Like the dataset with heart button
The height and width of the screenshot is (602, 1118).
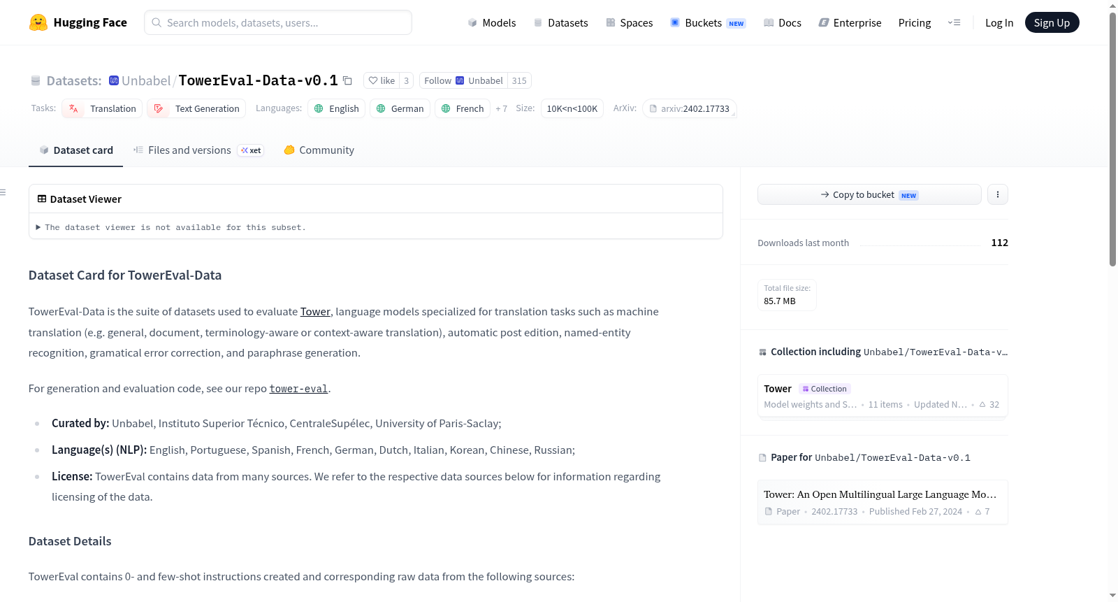pos(382,80)
